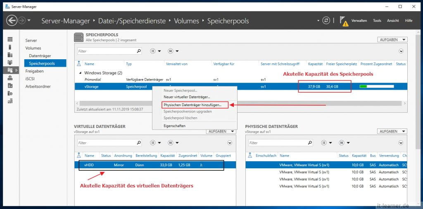423x209 pixels.
Task: Open the navigation history dropdown arrow
Action: click(x=29, y=21)
